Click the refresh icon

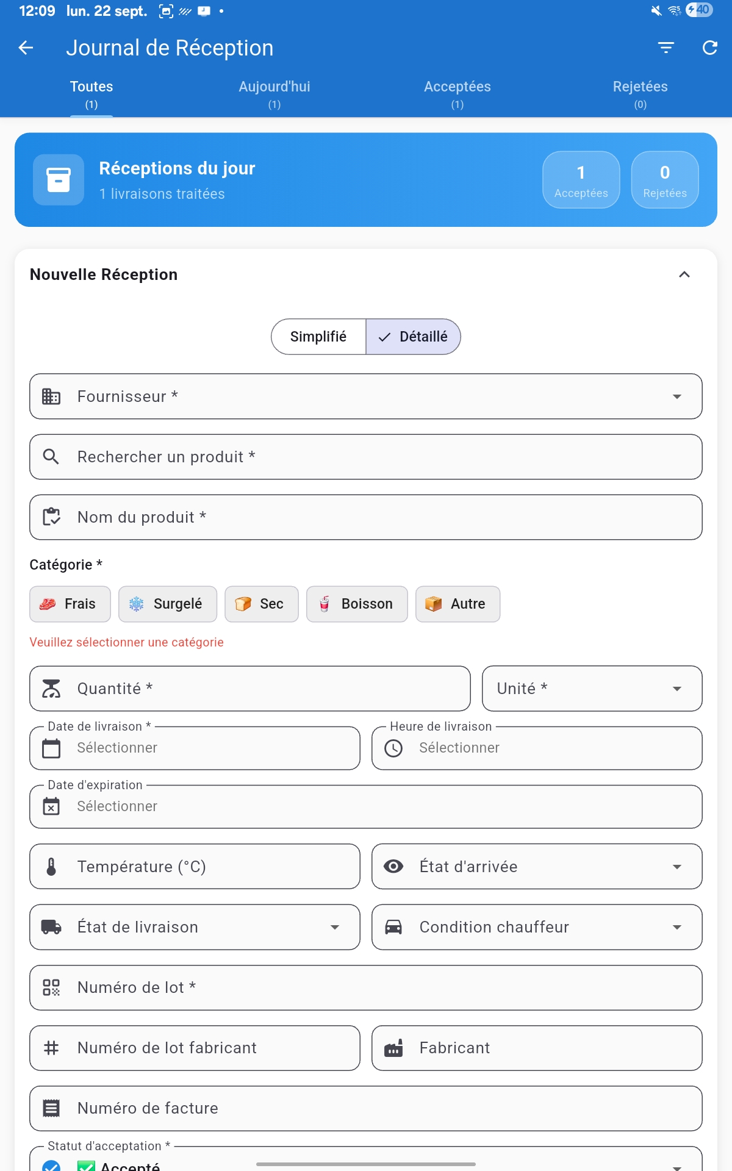(709, 48)
